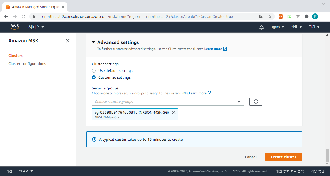This screenshot has height=176, width=330.
Task: Open a new browser tab with plus
Action: (73, 7)
